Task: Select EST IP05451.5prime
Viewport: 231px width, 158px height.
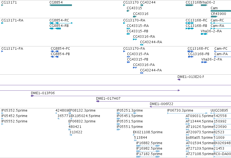Action: (x=130, y=116)
